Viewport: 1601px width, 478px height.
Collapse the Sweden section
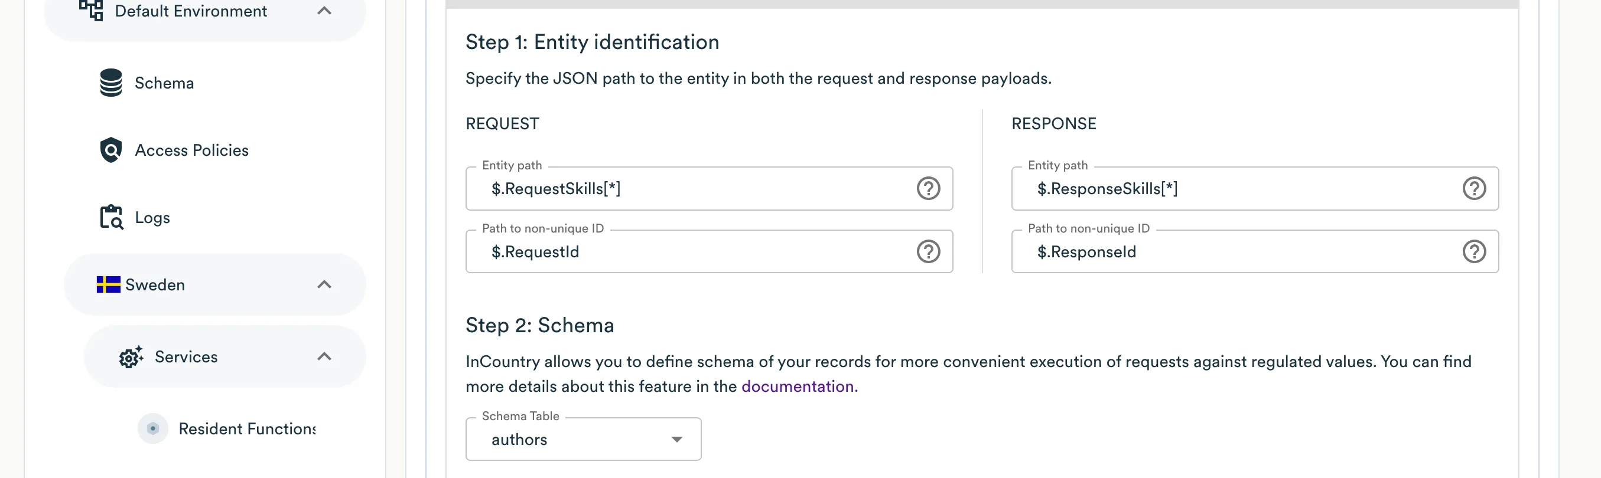point(324,284)
